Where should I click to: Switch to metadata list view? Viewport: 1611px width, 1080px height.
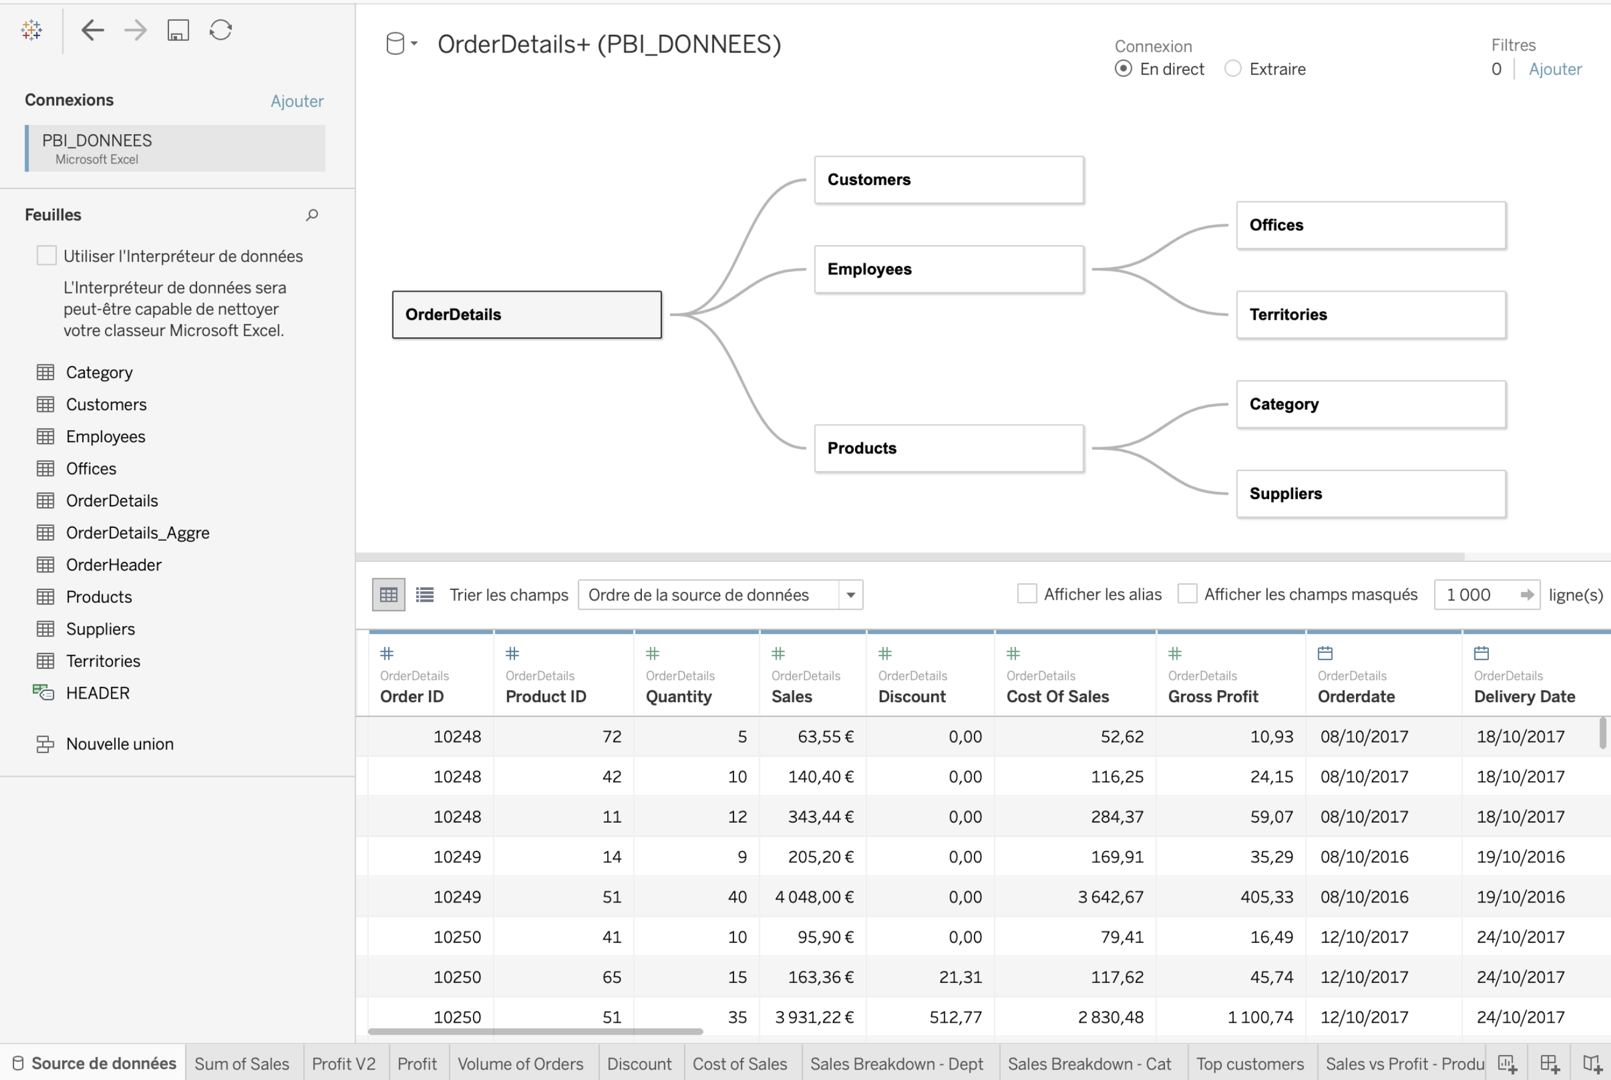click(425, 594)
